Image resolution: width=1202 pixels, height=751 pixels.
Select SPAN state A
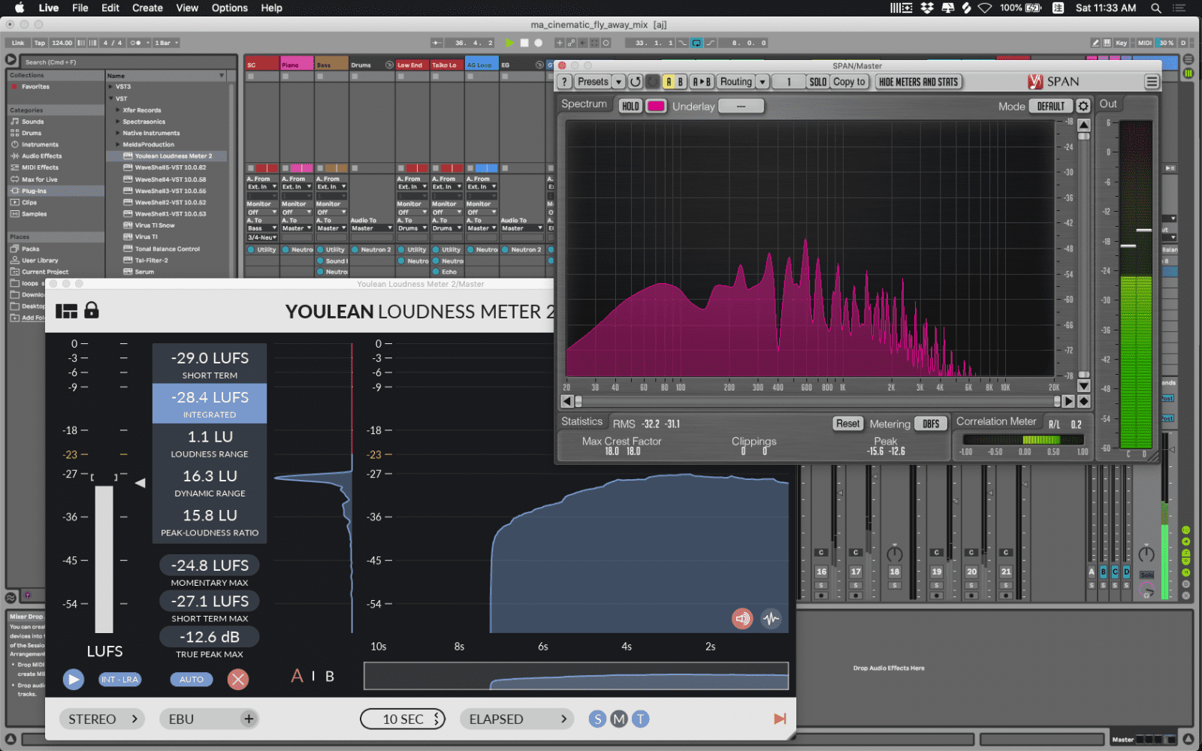click(x=669, y=82)
